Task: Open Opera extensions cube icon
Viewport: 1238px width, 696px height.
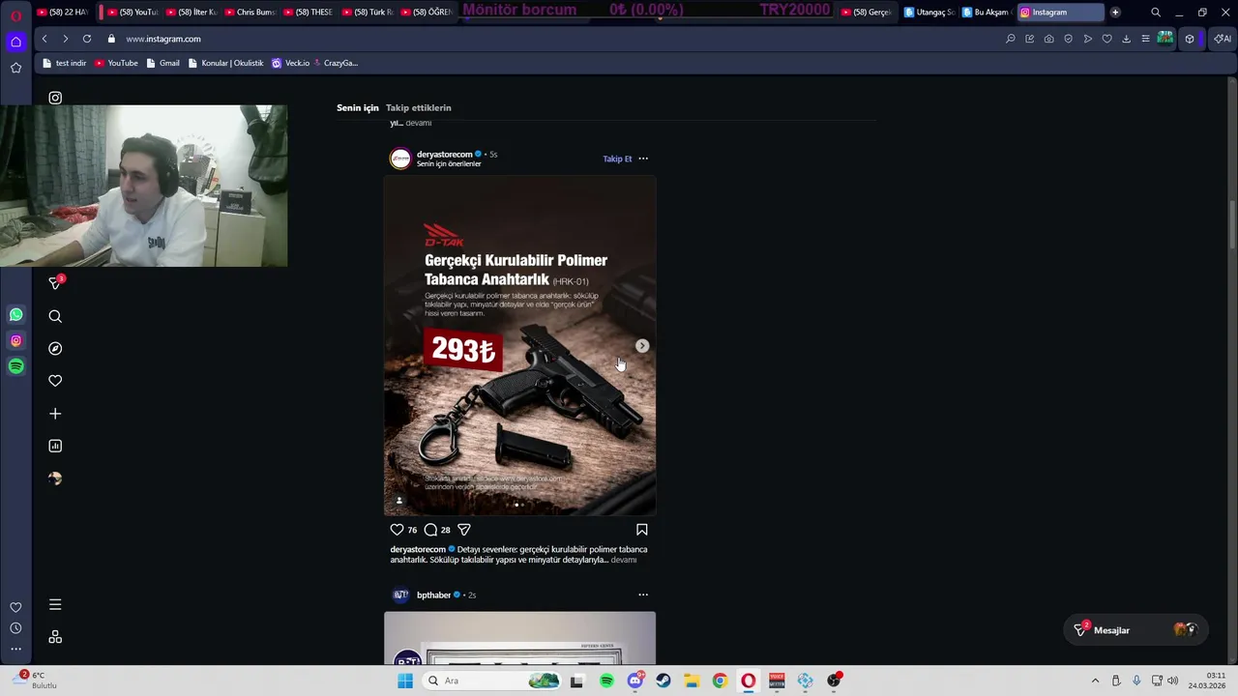Action: coord(1190,39)
